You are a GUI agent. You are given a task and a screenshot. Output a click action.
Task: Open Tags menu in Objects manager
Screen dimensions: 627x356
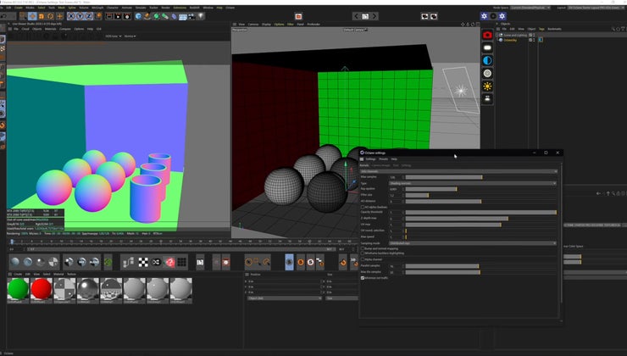(x=541, y=29)
